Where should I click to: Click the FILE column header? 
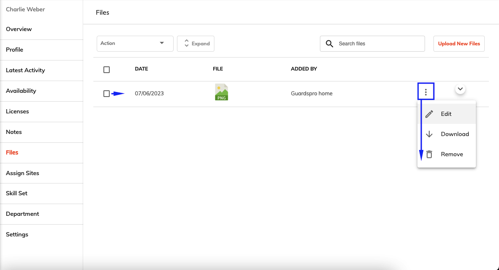tap(218, 69)
